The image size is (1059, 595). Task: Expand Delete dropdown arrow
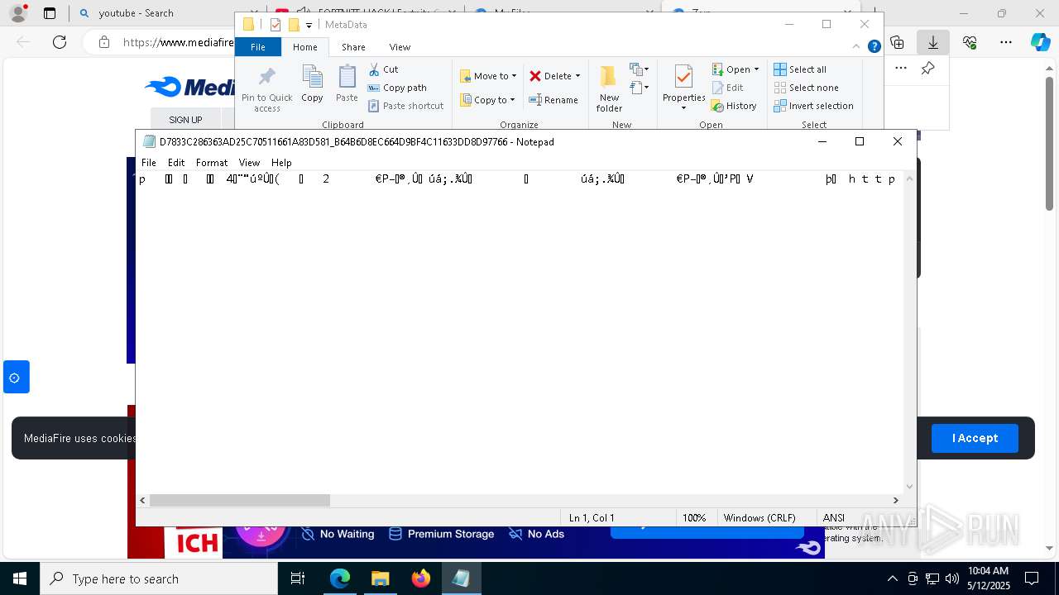point(577,76)
